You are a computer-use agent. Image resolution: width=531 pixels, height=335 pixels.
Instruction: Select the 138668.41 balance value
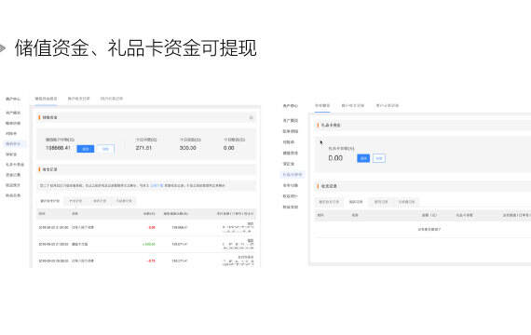tap(58, 148)
